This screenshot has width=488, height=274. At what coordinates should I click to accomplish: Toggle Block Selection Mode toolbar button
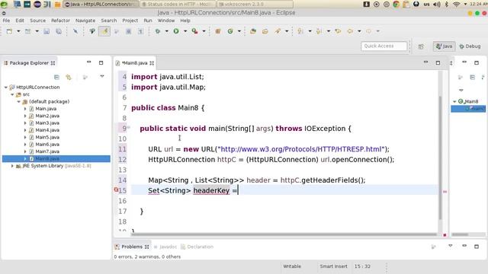(128, 31)
